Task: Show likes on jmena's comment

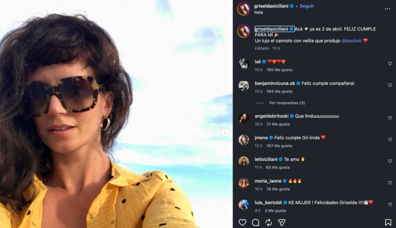Action: coord(279,146)
